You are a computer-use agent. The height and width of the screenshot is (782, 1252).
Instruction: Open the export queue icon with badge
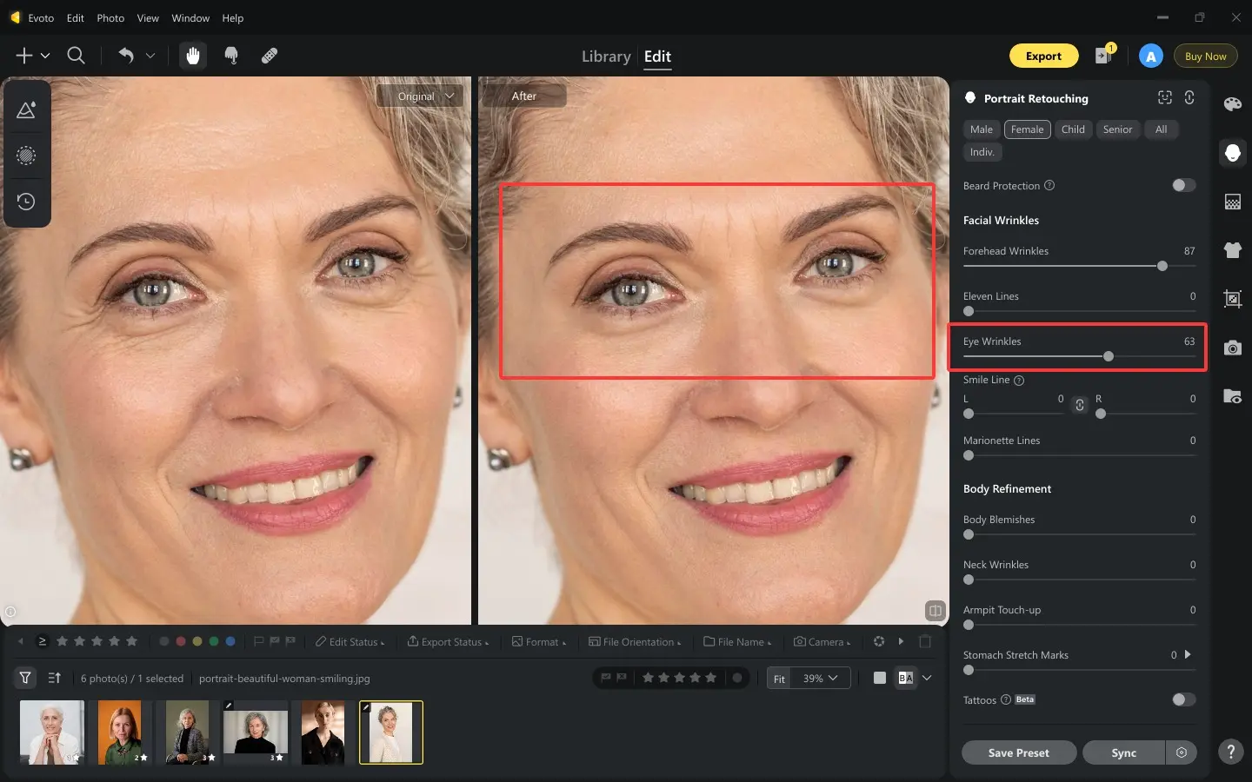click(1104, 55)
